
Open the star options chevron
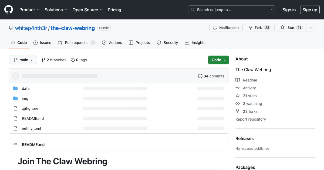pyautogui.click(x=310, y=28)
